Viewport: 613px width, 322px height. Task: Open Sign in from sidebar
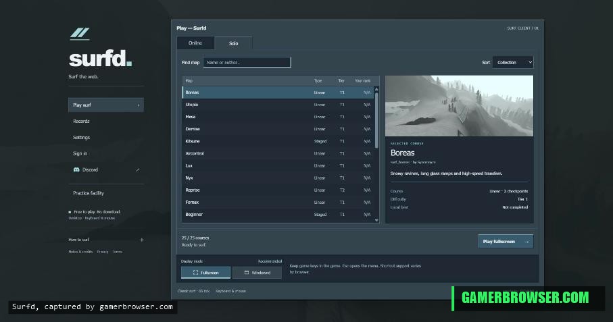point(80,153)
